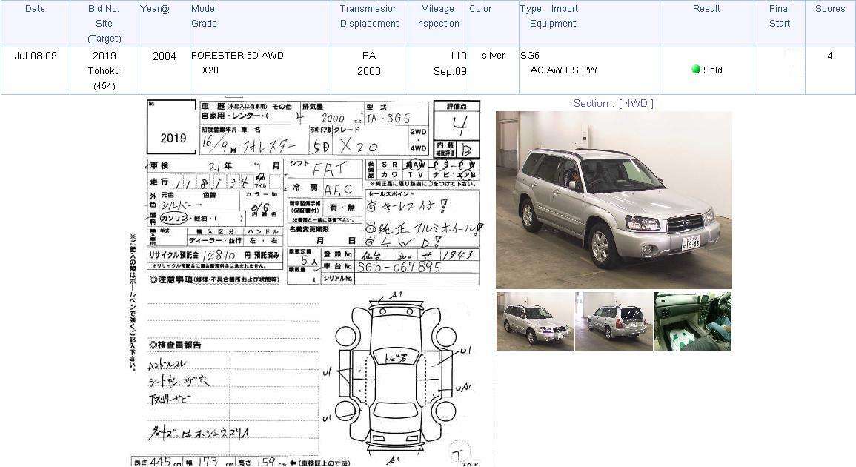Select the (454) target value
The height and width of the screenshot is (467, 856).
[x=104, y=86]
